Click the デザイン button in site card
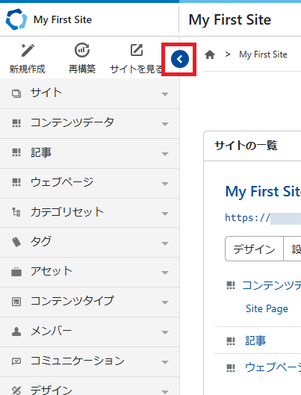The image size is (301, 395). click(254, 249)
